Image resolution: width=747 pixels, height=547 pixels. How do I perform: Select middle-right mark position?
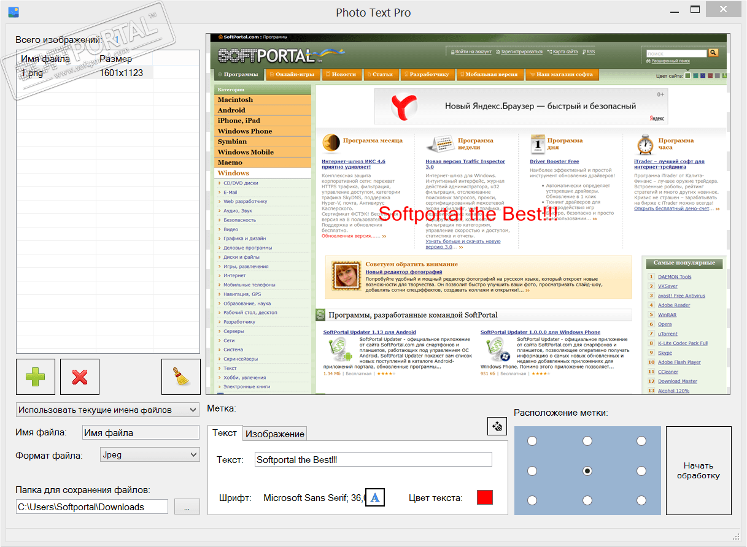click(x=641, y=471)
